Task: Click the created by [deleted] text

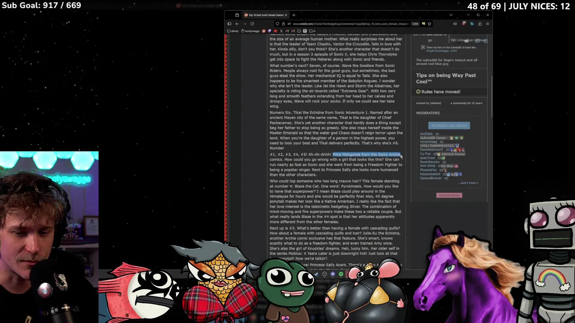Action: 429,103
